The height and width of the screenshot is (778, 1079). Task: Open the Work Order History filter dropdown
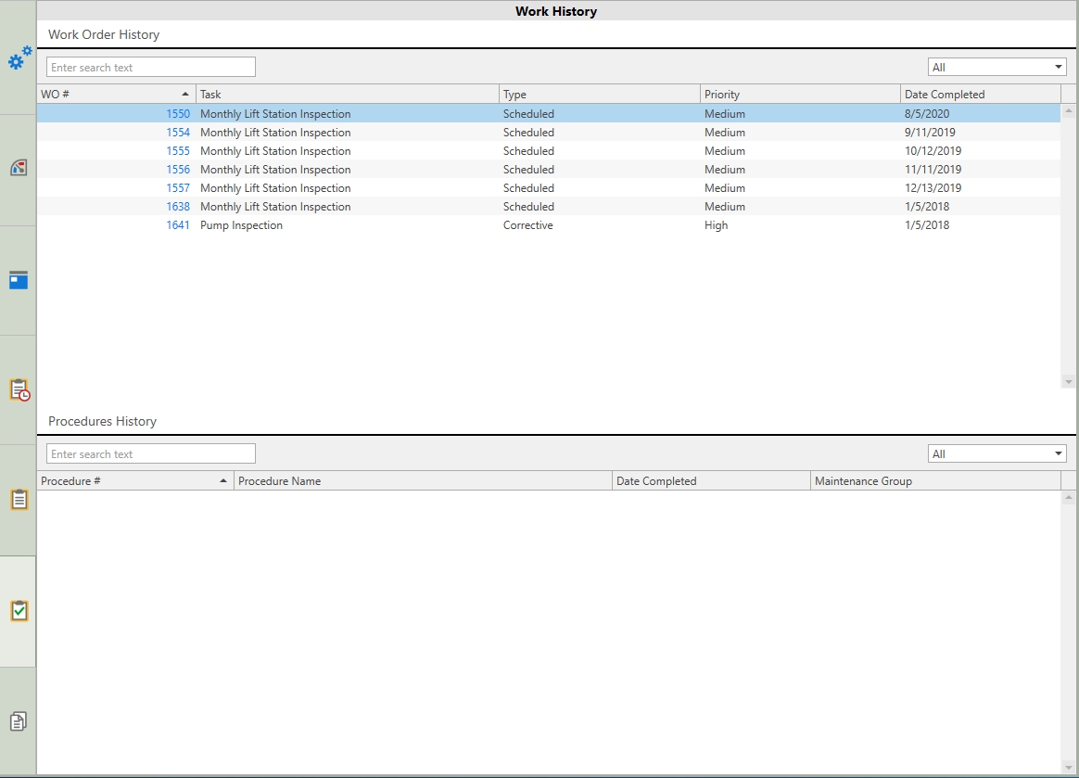click(x=997, y=67)
